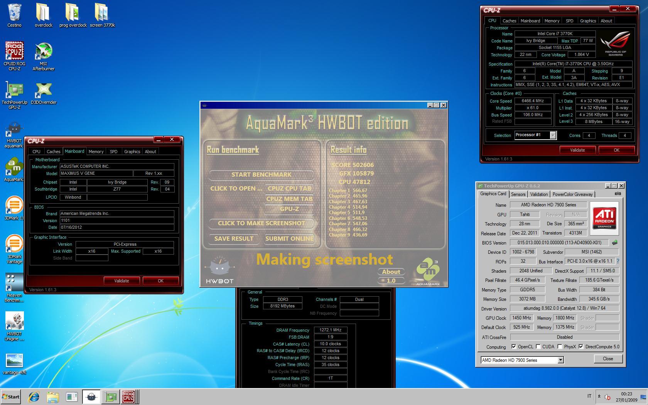This screenshot has height=405, width=648.
Task: Click SUBMIT ONLINE in AquaMark
Action: 289,239
